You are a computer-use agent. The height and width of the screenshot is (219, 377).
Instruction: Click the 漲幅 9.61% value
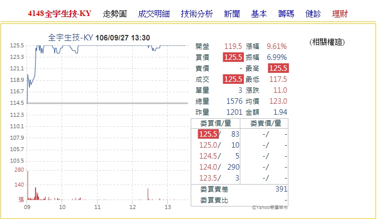[x=276, y=46]
